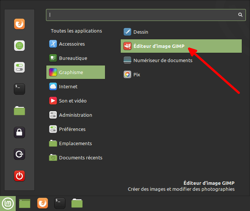Click the Linux Mint menu button in the taskbar
Image resolution: width=250 pixels, height=211 pixels.
click(x=8, y=204)
